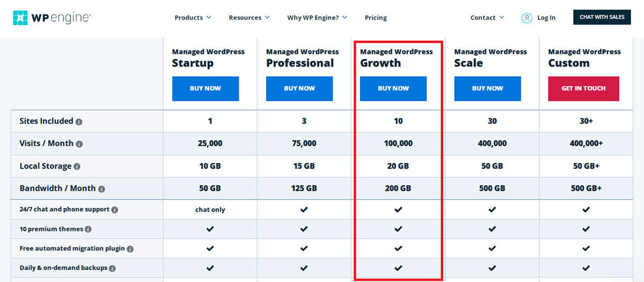Image resolution: width=644 pixels, height=282 pixels.
Task: Click the 10 GB local storage value
Action: coord(210,166)
